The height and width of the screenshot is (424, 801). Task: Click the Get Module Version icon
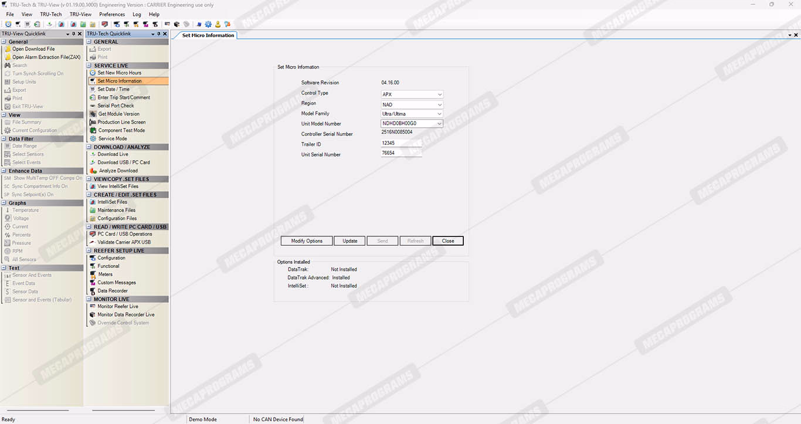point(93,114)
